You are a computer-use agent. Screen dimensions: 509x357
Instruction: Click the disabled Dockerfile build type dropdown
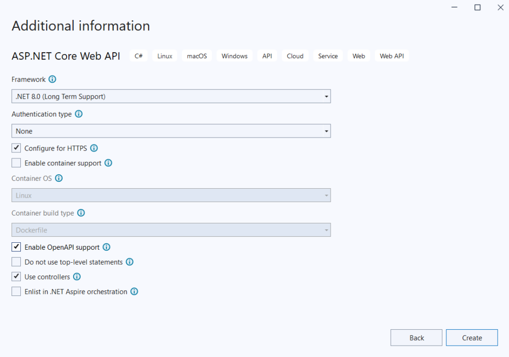click(171, 230)
